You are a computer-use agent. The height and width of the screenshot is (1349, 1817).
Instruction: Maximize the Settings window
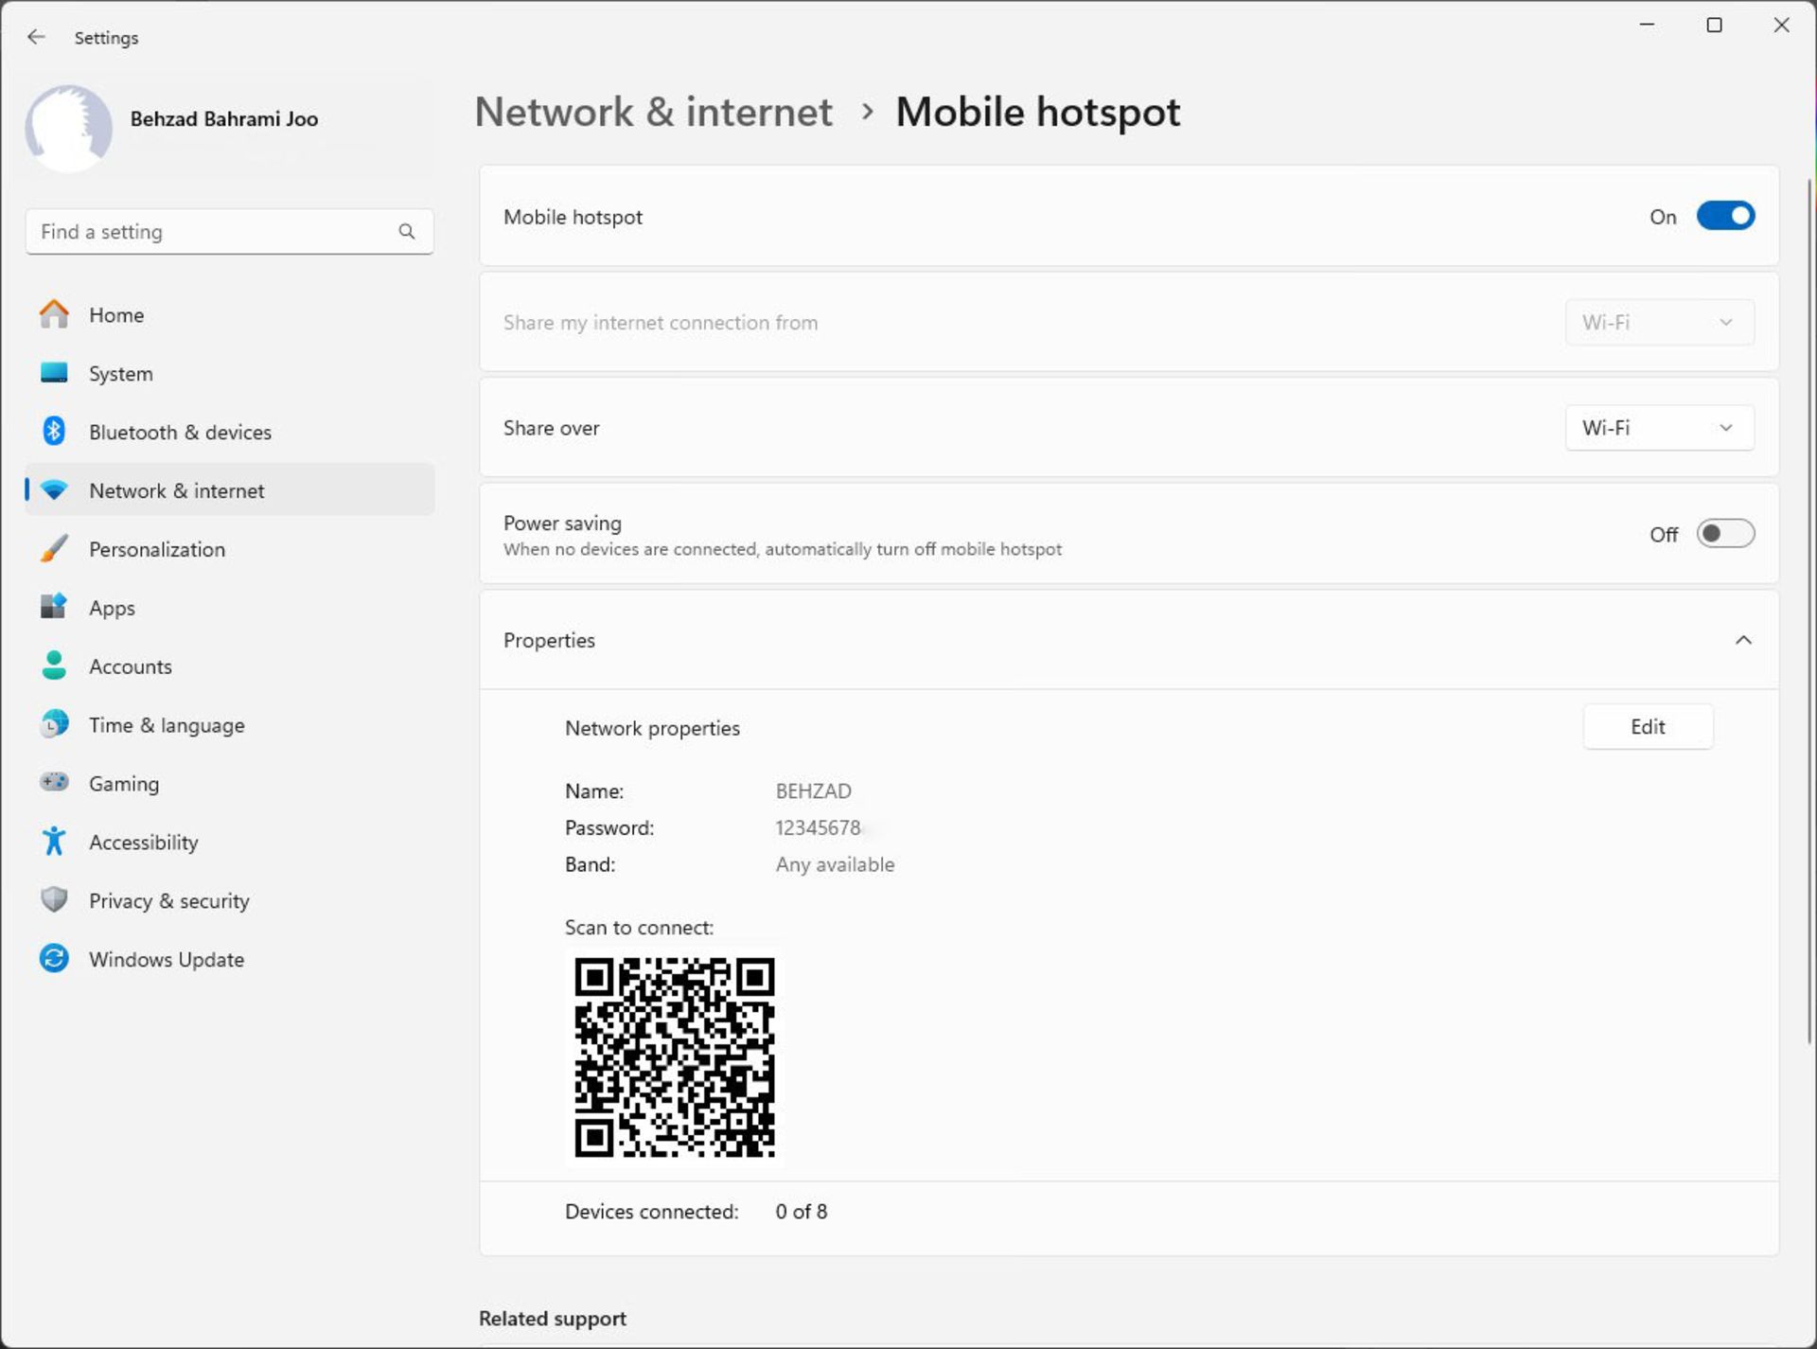point(1714,26)
